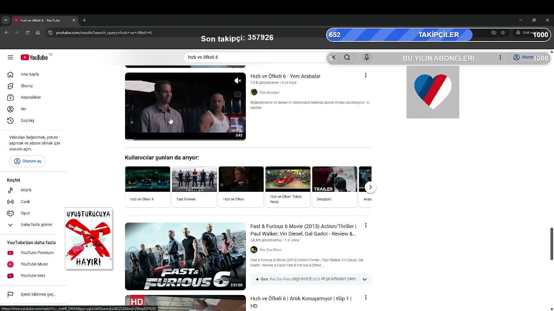Open İçerik bildirme geçmişi flag item
Image resolution: width=554 pixels, height=311 pixels.
click(38, 295)
